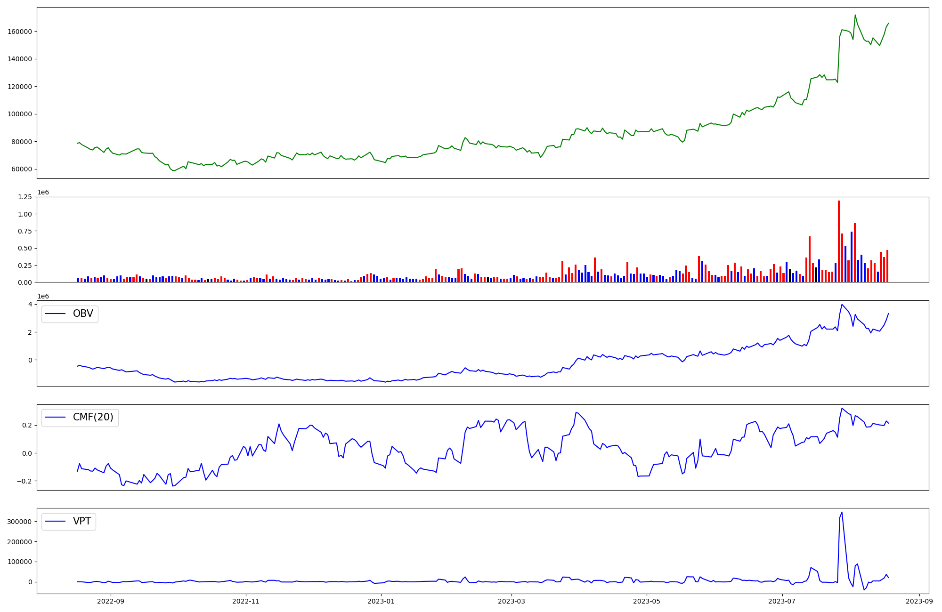Click the OBV legend entry
Image resolution: width=942 pixels, height=612 pixels.
[x=70, y=314]
